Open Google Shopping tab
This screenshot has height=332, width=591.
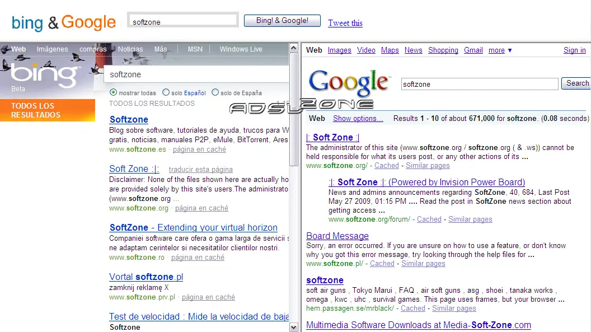pos(443,50)
